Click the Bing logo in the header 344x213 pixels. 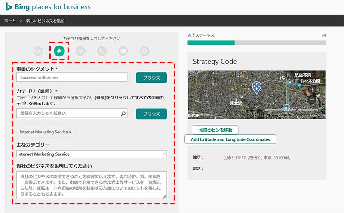click(x=8, y=7)
